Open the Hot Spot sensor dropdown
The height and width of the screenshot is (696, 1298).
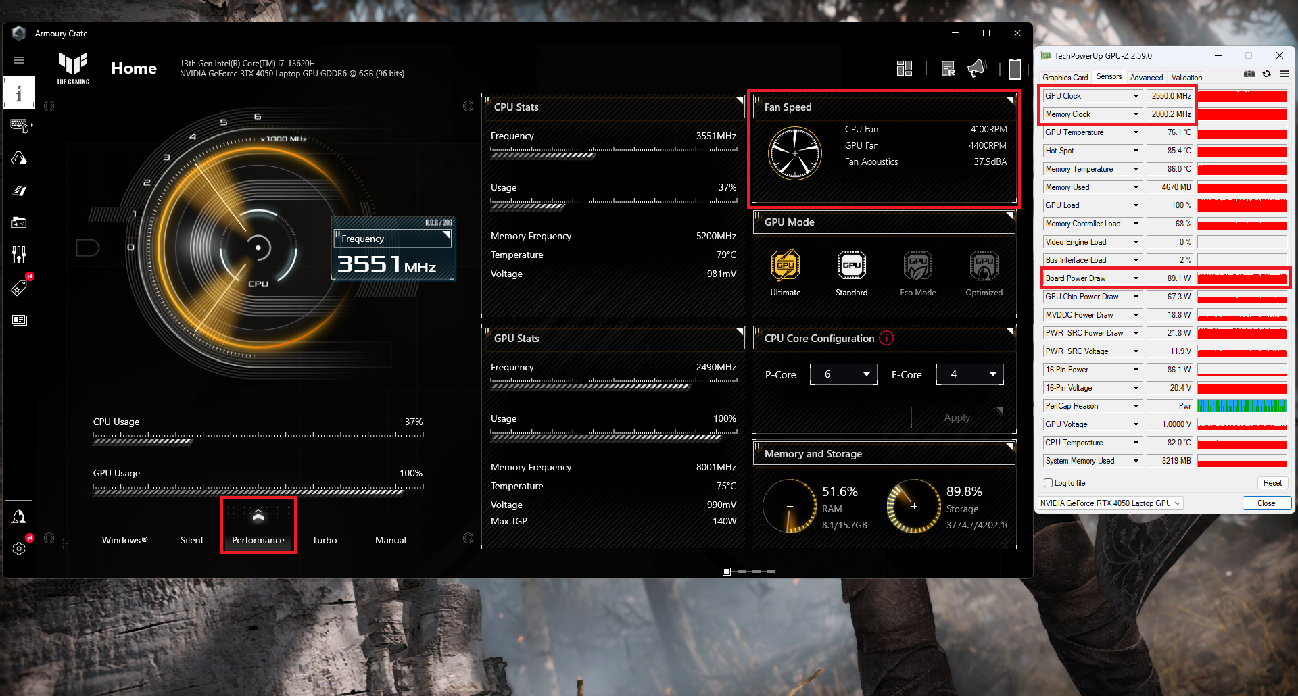(1136, 151)
